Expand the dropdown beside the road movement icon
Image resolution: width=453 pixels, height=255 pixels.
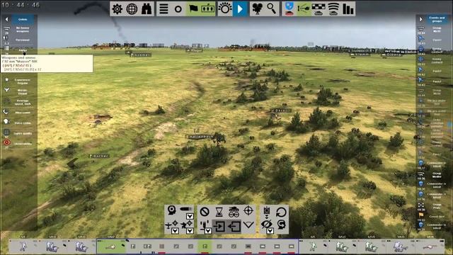(208, 231)
